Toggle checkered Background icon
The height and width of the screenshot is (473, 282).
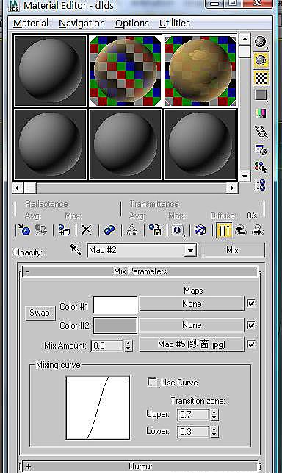click(261, 78)
